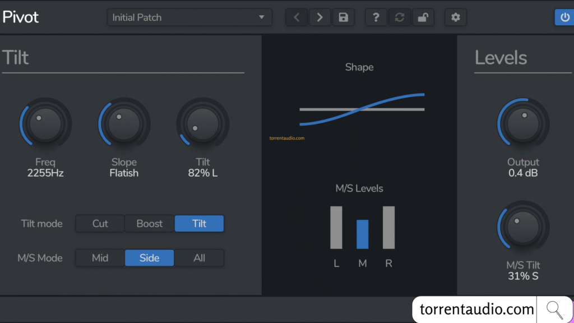Click the next preset arrow button
The height and width of the screenshot is (323, 574).
coord(320,17)
